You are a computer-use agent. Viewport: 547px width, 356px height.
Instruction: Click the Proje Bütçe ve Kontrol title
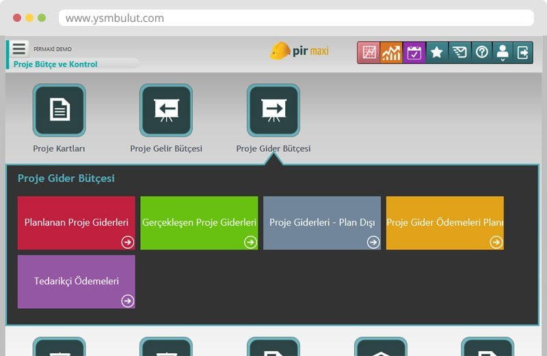click(x=56, y=64)
